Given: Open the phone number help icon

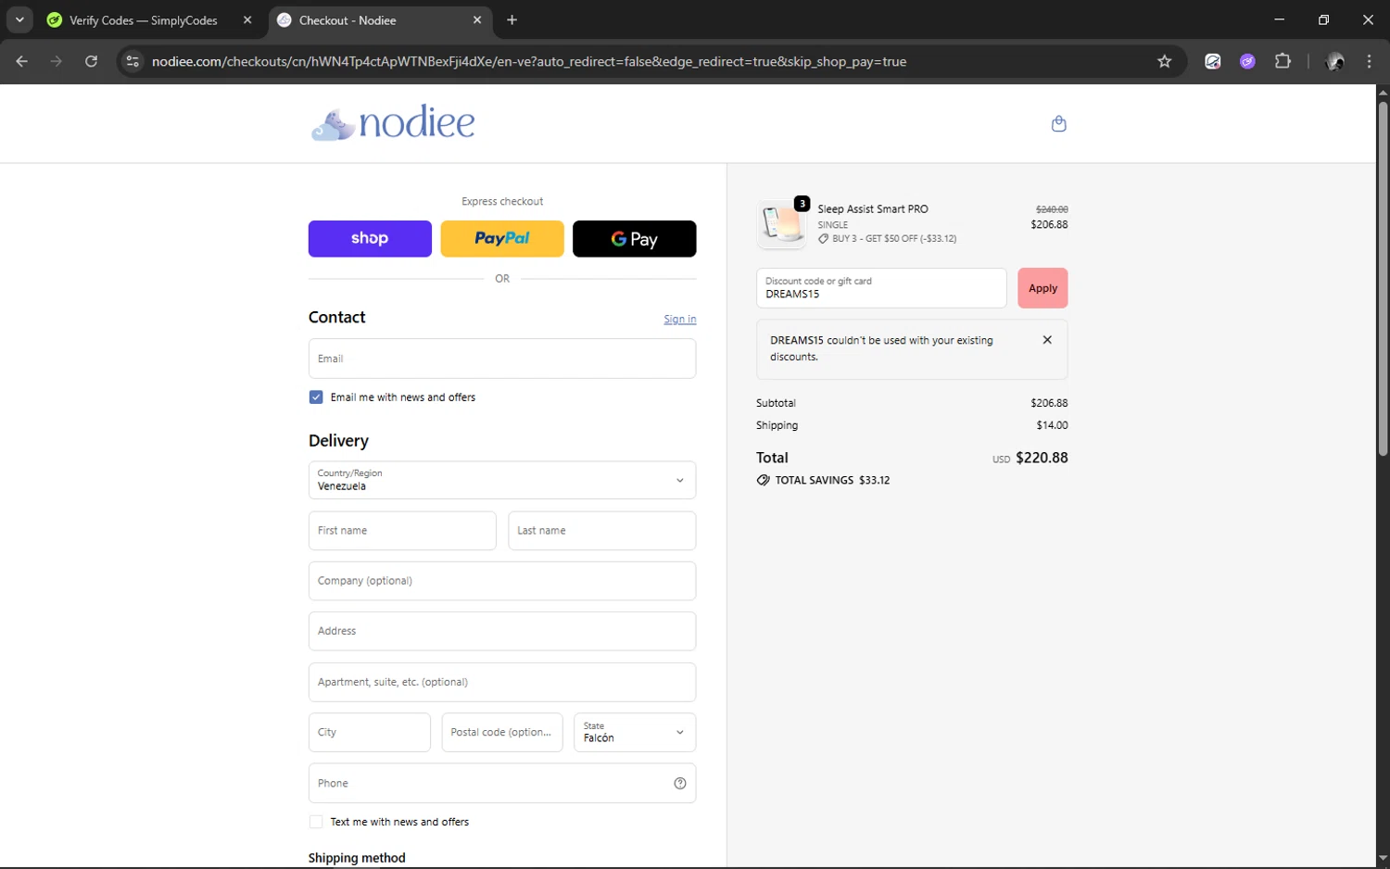Looking at the screenshot, I should pyautogui.click(x=680, y=784).
